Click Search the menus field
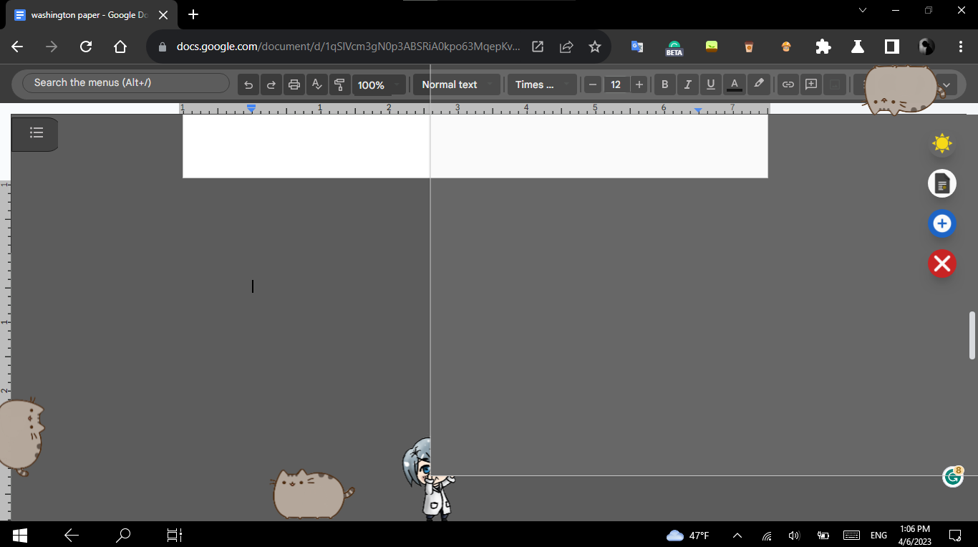This screenshot has height=547, width=978. [125, 82]
